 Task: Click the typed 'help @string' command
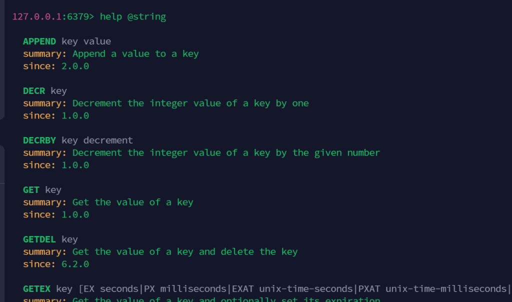click(133, 17)
